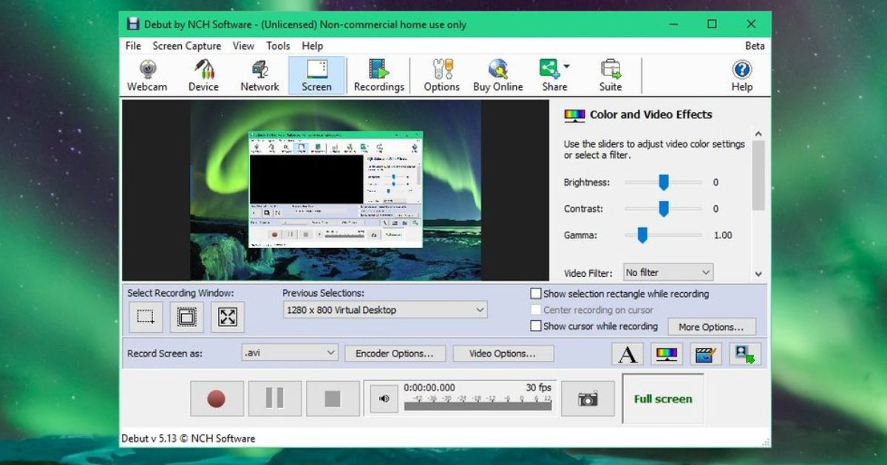Open the Network capture source
The width and height of the screenshot is (887, 465).
259,74
